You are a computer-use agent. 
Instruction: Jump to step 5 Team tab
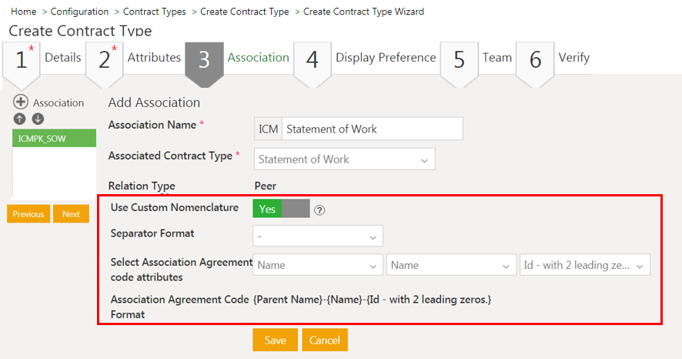point(476,59)
